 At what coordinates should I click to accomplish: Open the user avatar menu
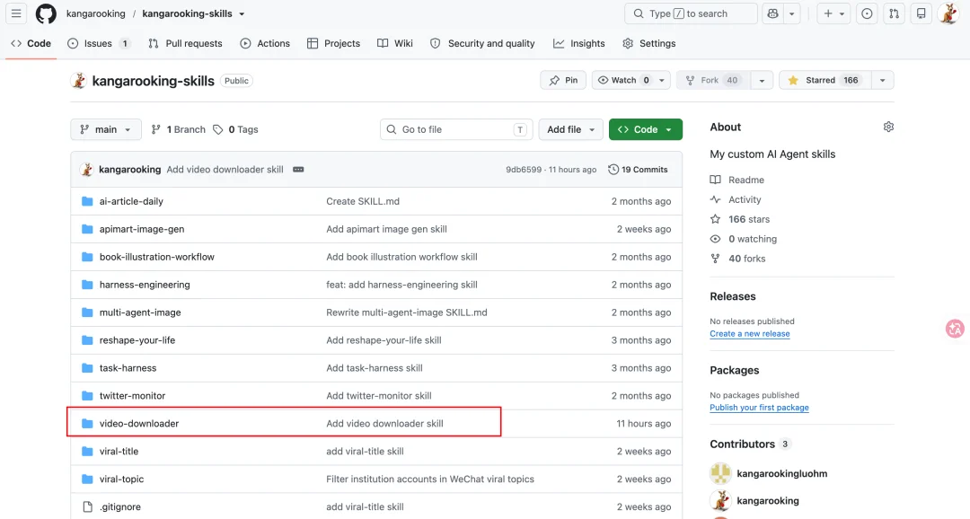tap(948, 13)
